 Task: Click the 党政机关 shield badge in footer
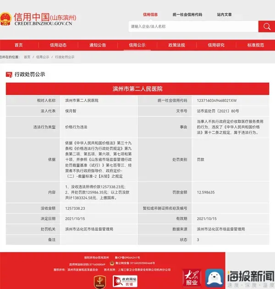click(100, 282)
